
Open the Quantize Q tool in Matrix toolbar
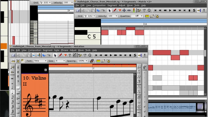click(x=149, y=10)
